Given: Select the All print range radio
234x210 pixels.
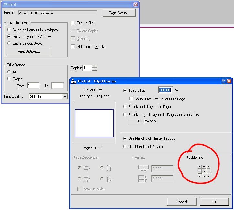Looking at the screenshot, I should coord(9,72).
